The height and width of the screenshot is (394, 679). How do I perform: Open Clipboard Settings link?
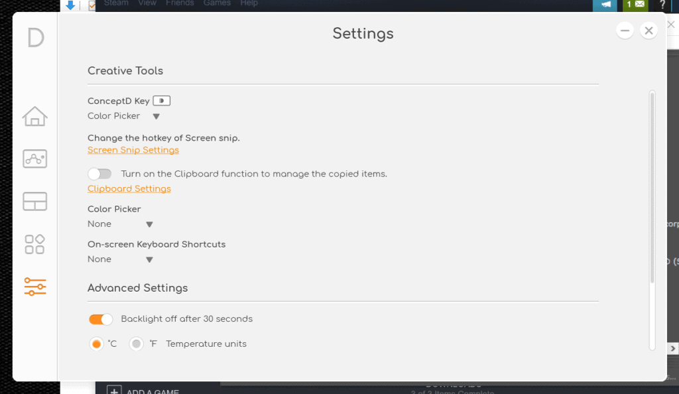point(129,189)
